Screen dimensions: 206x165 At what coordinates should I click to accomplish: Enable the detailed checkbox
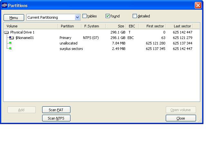pyautogui.click(x=135, y=16)
